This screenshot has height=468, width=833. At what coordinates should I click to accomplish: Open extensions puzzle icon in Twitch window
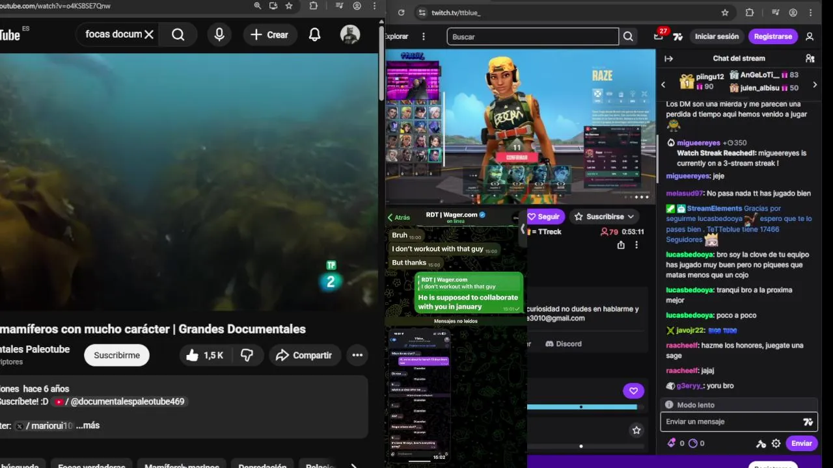(750, 12)
